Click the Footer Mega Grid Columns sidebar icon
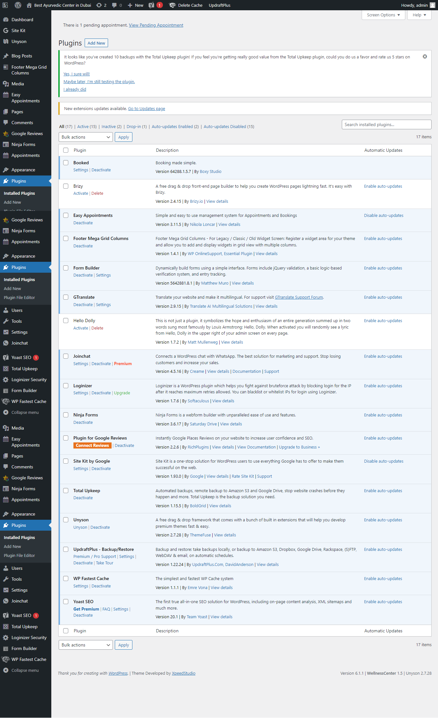 click(6, 67)
